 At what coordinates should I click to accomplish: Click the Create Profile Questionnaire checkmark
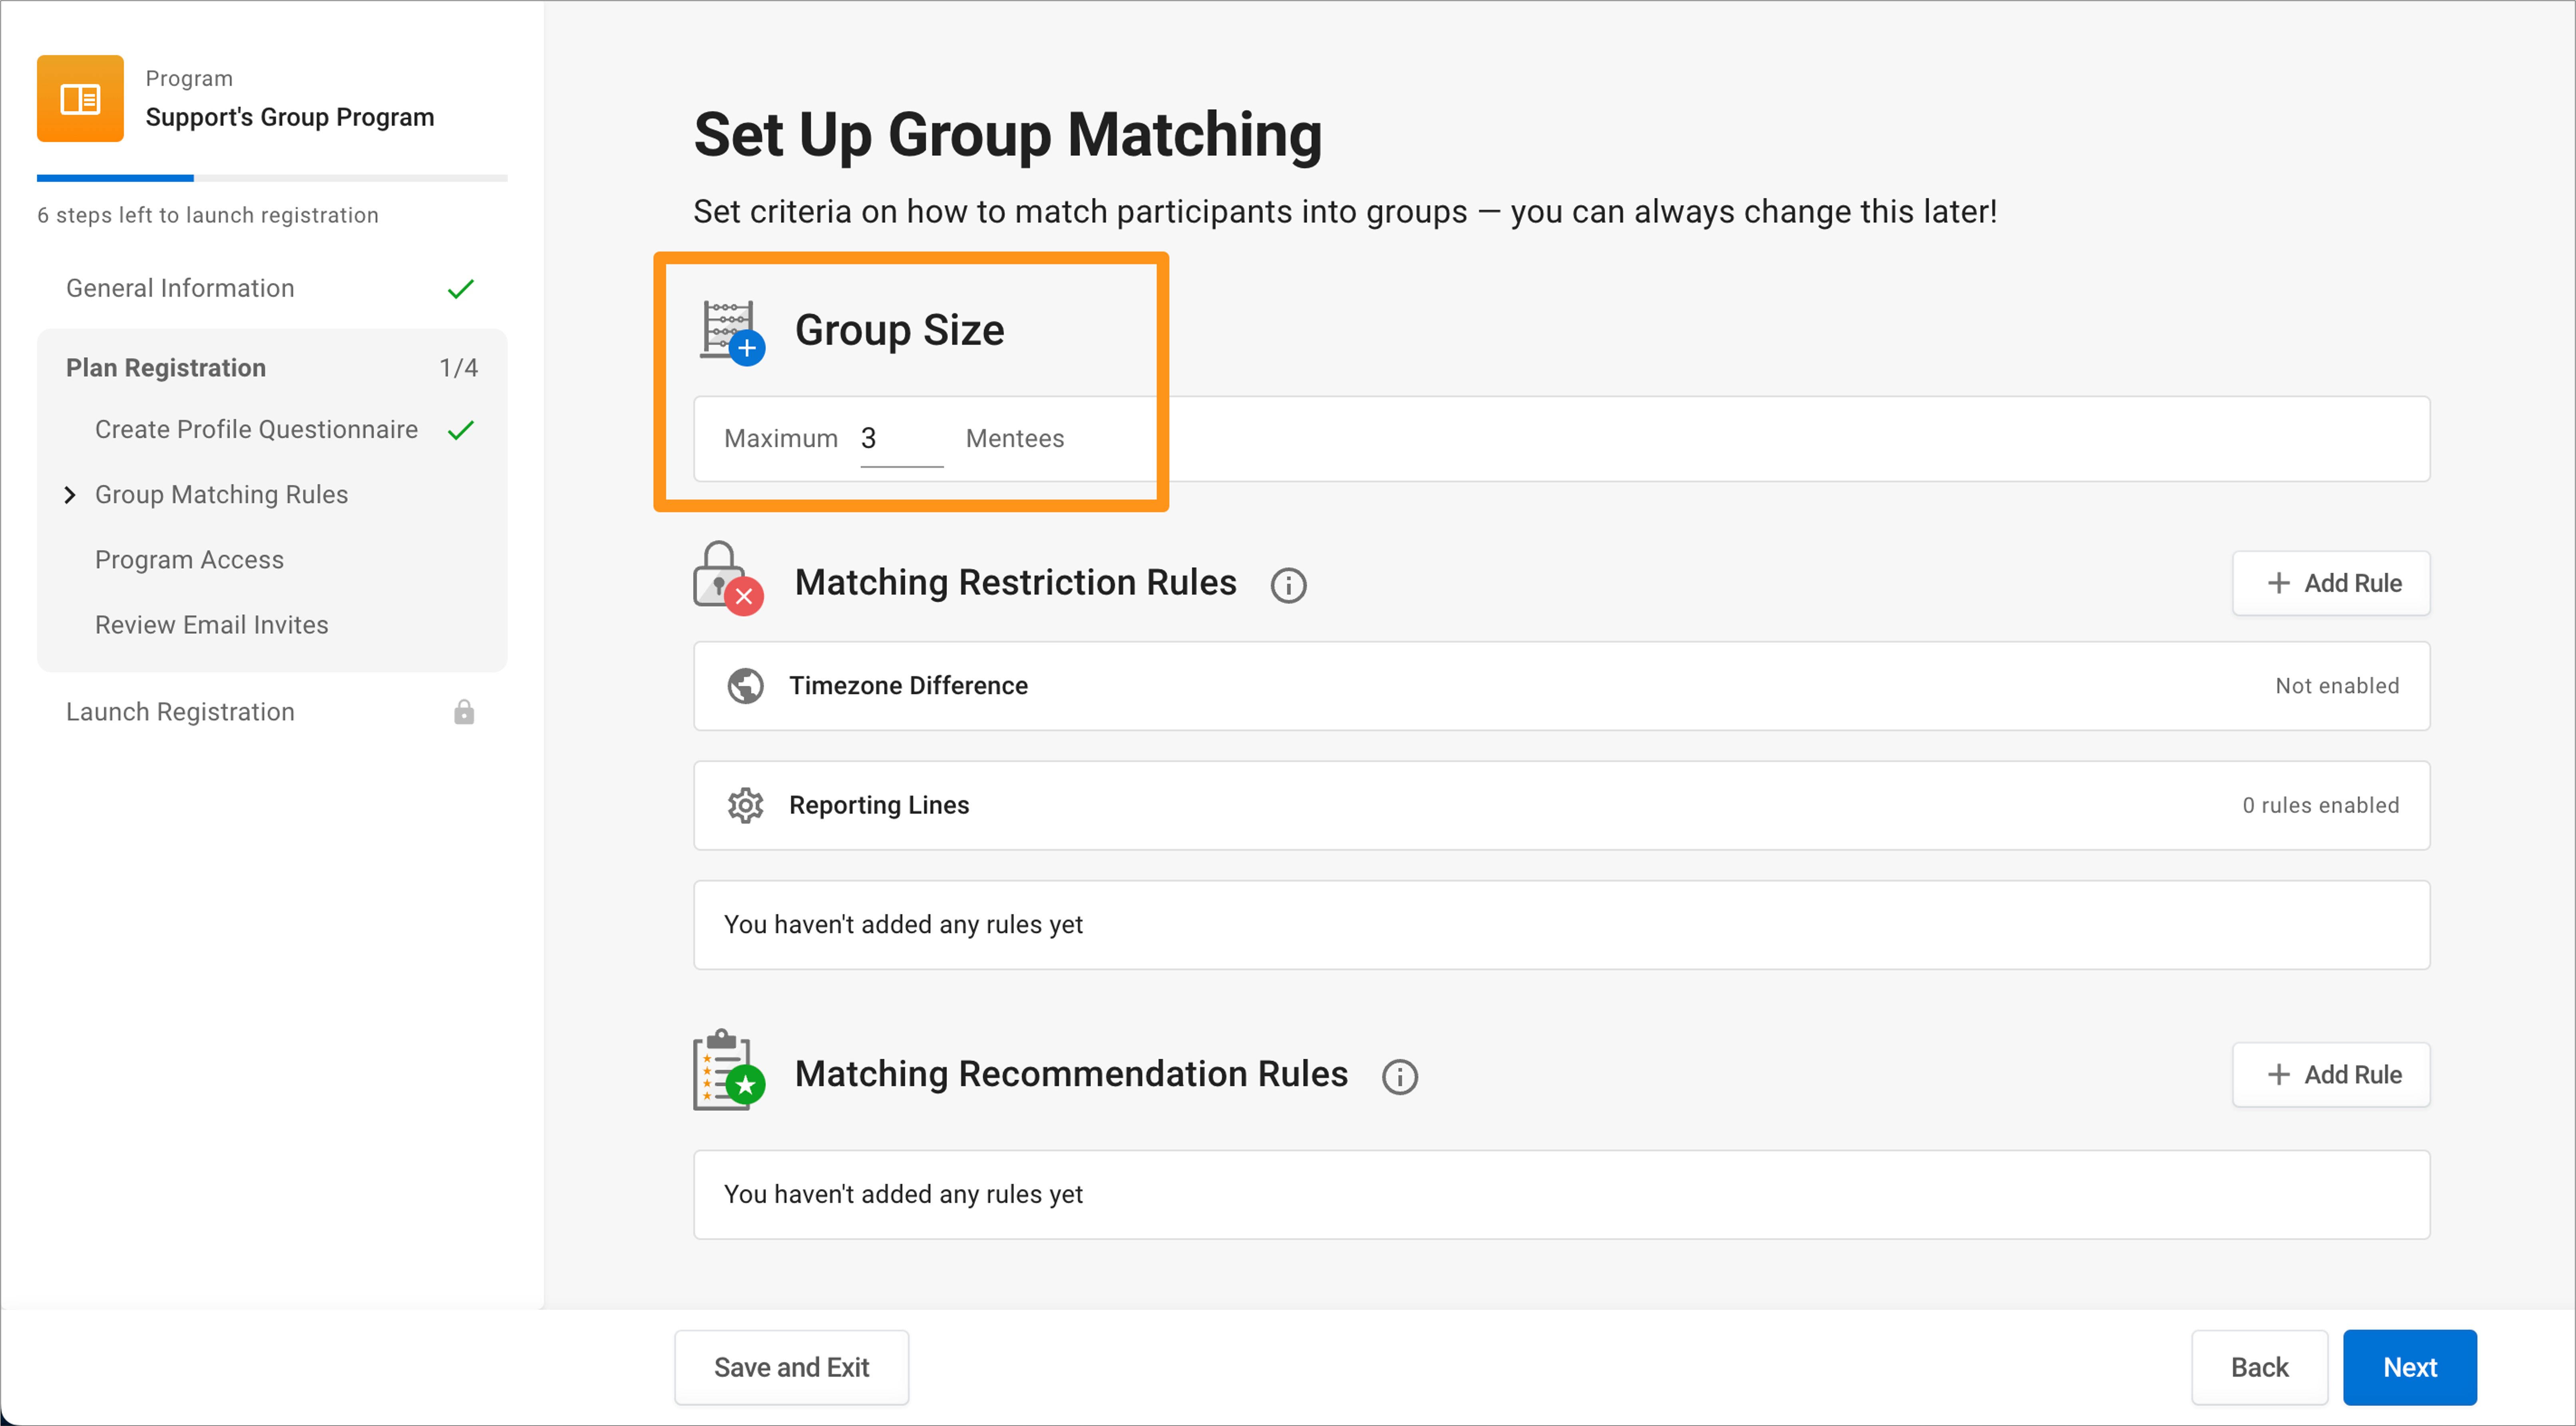pyautogui.click(x=460, y=430)
